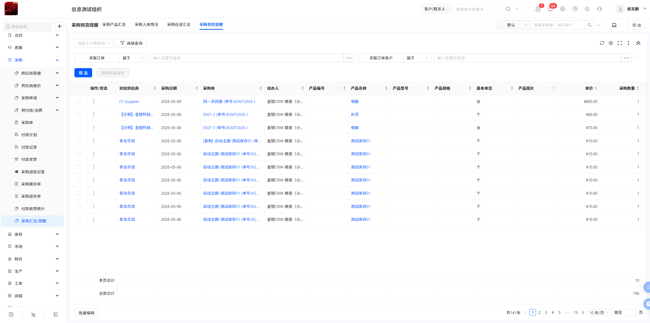Switch to the 采购在途汇总 tab
650x323 pixels.
pyautogui.click(x=179, y=24)
